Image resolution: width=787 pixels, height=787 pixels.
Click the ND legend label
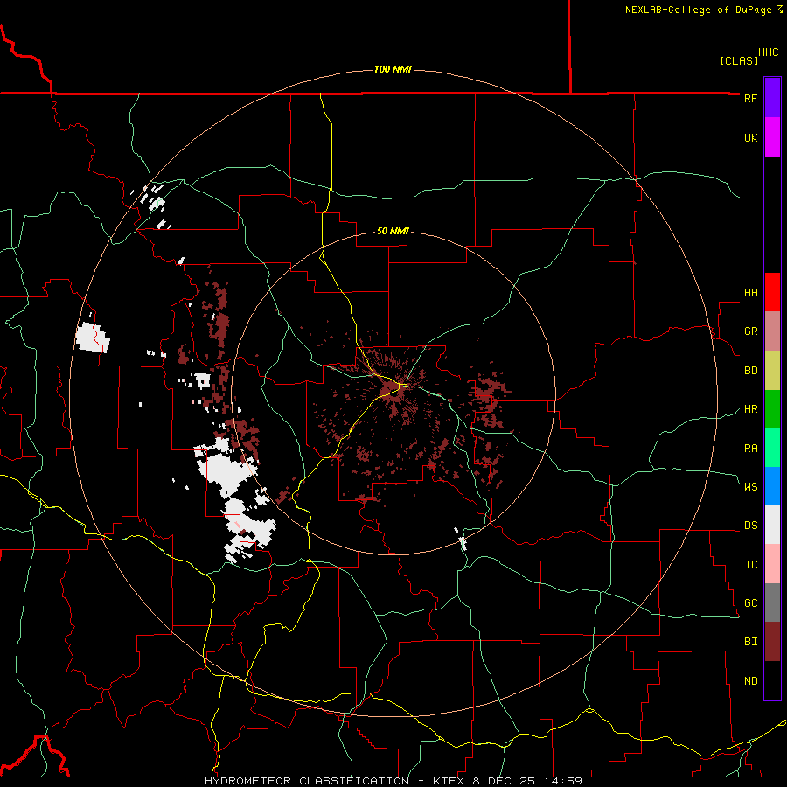[750, 681]
